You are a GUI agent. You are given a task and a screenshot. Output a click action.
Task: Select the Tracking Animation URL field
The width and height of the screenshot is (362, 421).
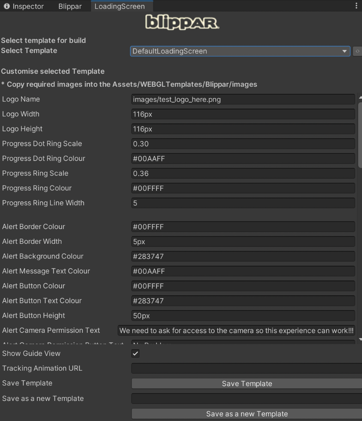point(246,368)
